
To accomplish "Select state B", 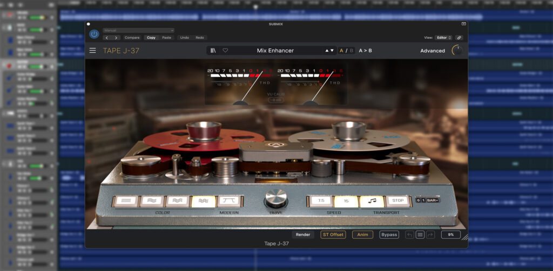I will point(351,51).
